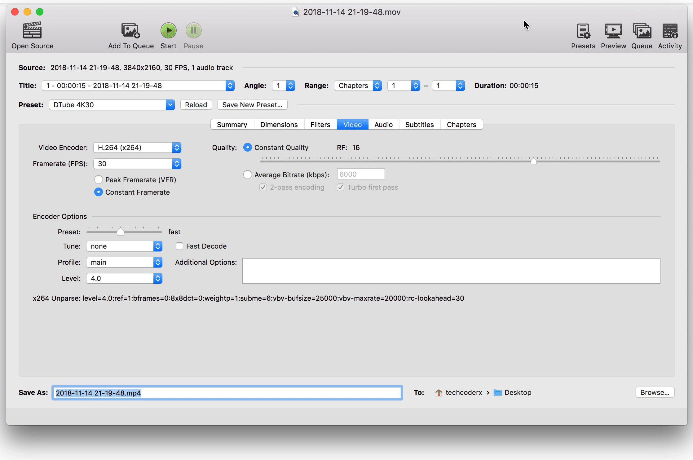Click the Add To Queue icon

pos(130,30)
